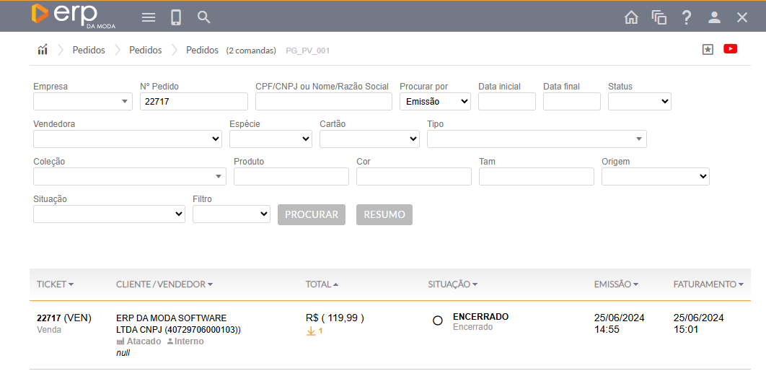Expand the Vendedora dropdown
Screen dimensions: 766x371
(127, 139)
